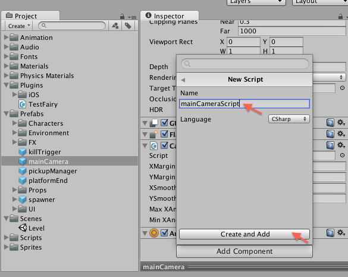Click the script Name input field
This screenshot has height=277, width=348.
[x=244, y=104]
